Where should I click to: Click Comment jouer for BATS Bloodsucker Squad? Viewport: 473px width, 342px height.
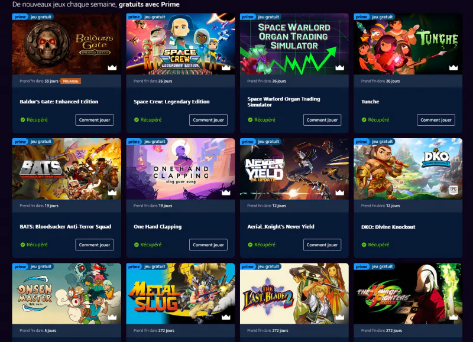[95, 245]
